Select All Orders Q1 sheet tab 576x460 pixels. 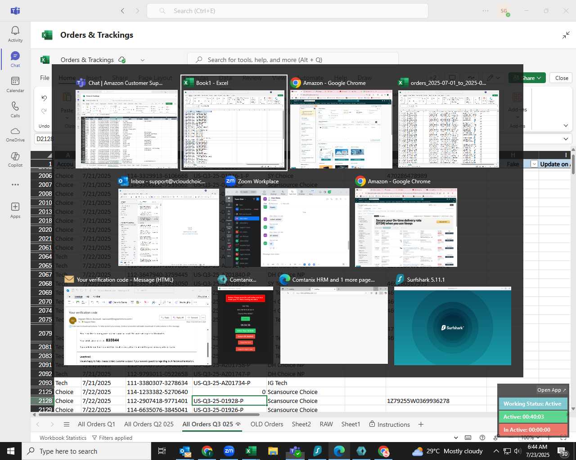point(96,424)
